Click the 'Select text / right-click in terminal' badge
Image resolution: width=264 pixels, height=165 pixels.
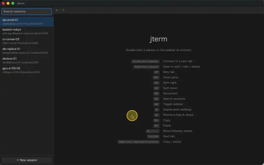pos(138,142)
